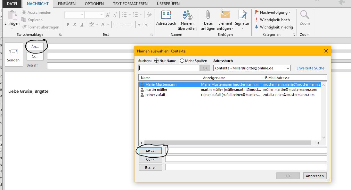Open Nachverfolgung flag dropdown
351x190 pixels.
coord(273,12)
